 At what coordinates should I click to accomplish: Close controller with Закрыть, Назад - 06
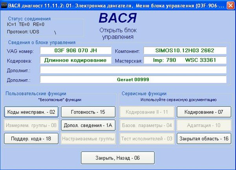[x=118, y=158]
